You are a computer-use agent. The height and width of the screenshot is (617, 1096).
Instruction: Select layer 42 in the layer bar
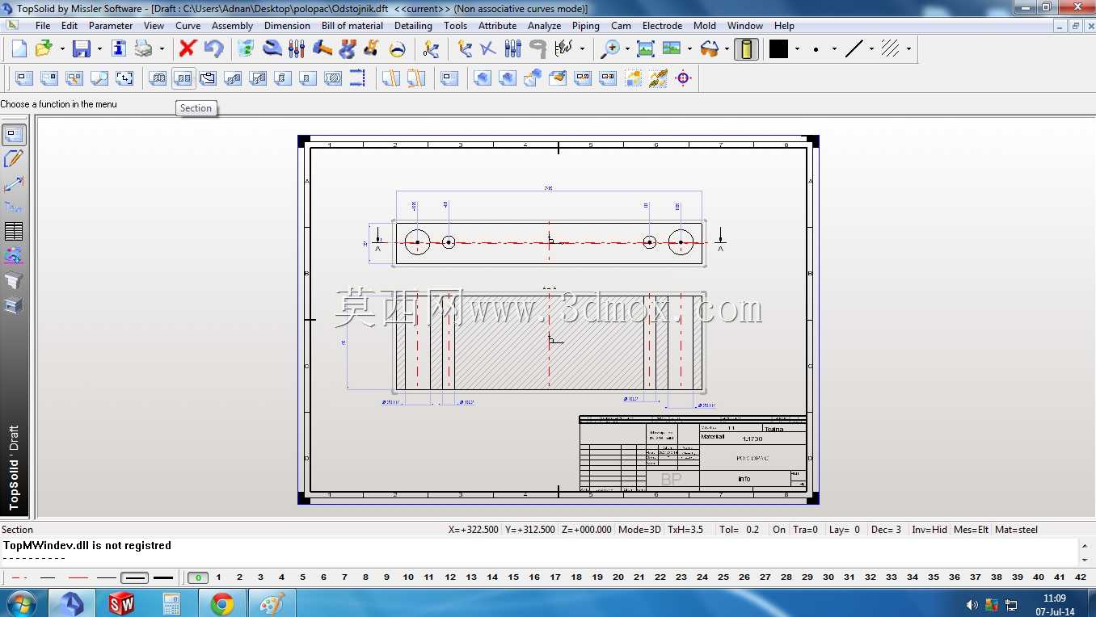pyautogui.click(x=1081, y=577)
